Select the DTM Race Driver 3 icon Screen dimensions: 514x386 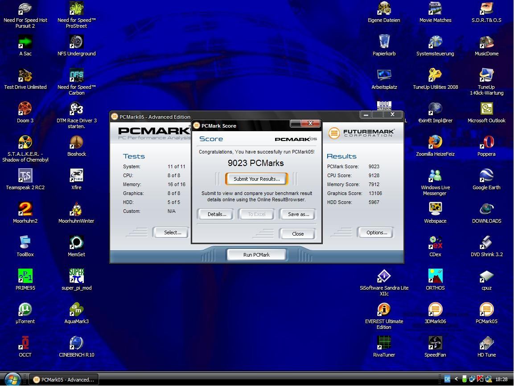coord(76,109)
